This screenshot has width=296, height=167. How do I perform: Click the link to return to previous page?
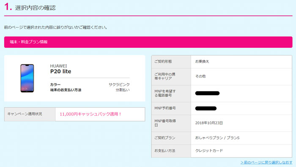[266, 162]
